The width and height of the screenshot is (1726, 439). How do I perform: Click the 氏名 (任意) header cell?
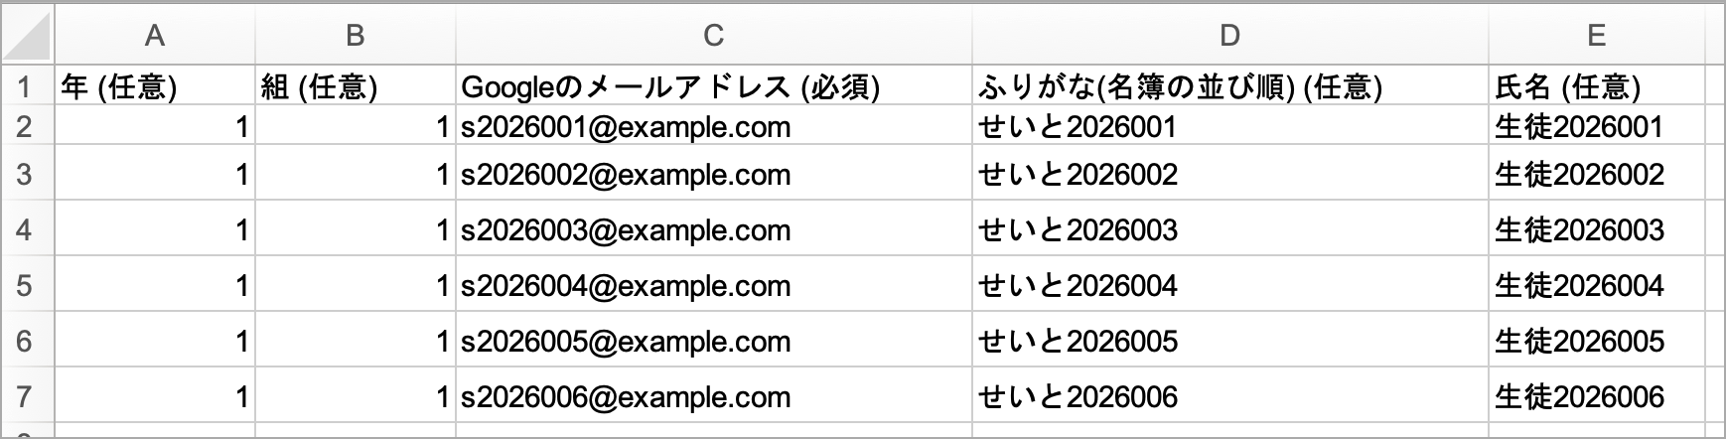pyautogui.click(x=1597, y=86)
